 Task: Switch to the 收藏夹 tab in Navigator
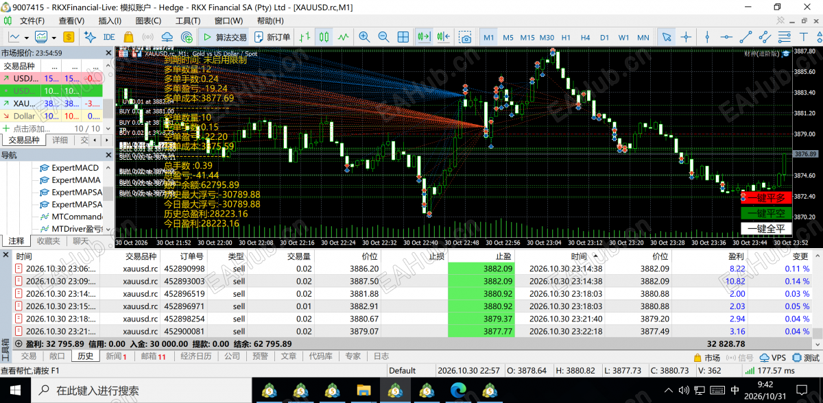[49, 241]
